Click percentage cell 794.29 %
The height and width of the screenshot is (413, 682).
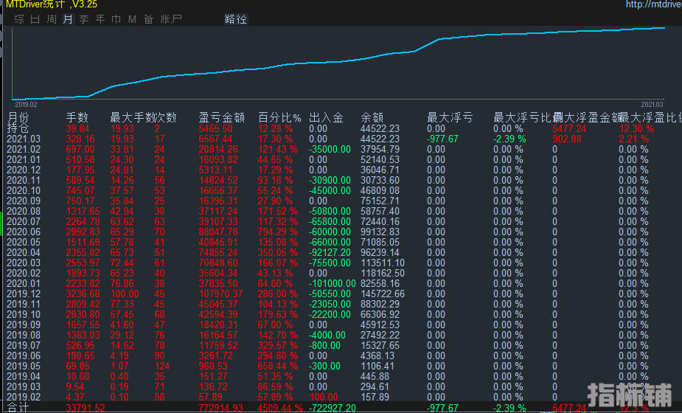(277, 232)
